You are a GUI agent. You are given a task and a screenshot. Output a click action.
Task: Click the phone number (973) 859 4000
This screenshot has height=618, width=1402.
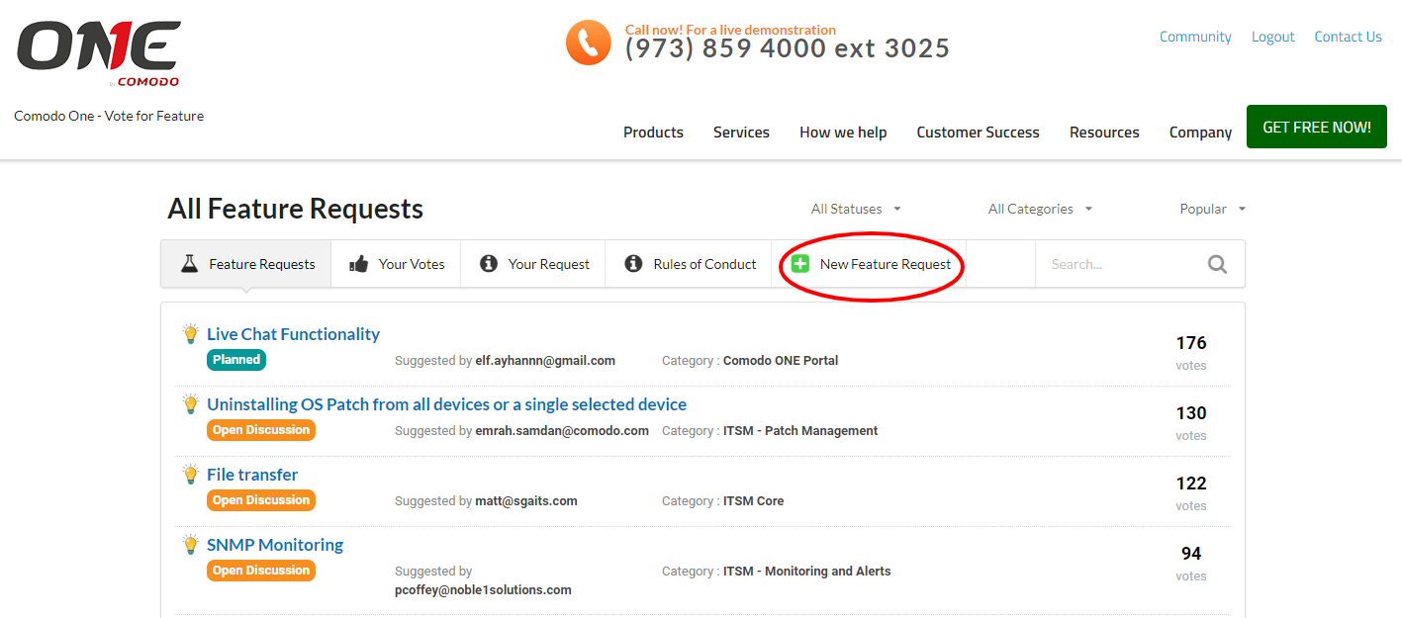pyautogui.click(x=788, y=48)
